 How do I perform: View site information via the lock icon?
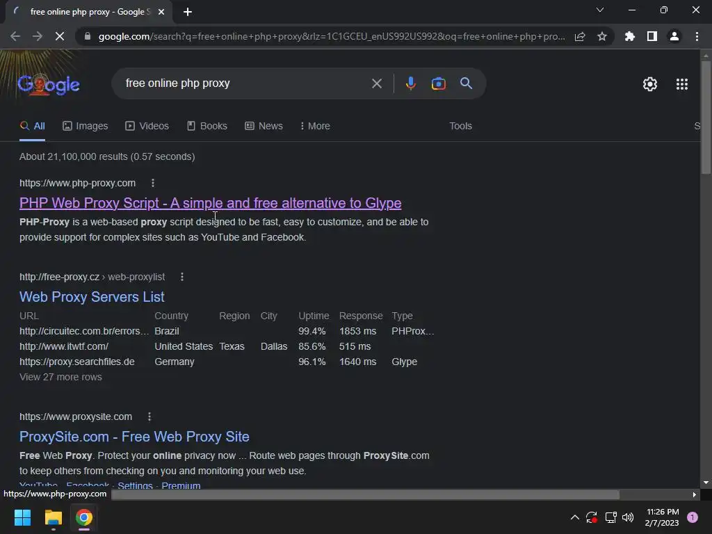click(88, 36)
